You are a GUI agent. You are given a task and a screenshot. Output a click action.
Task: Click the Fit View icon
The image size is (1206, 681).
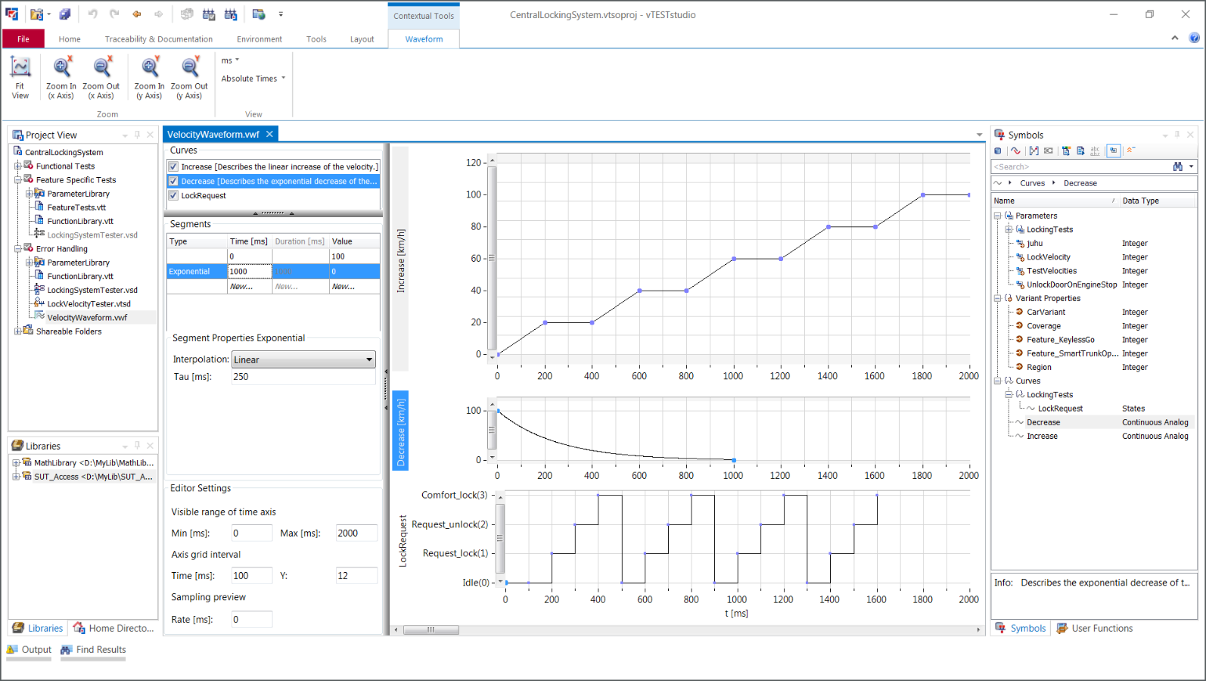(20, 67)
